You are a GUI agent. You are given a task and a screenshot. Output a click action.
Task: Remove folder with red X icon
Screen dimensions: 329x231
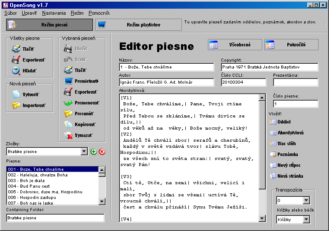tap(102, 152)
